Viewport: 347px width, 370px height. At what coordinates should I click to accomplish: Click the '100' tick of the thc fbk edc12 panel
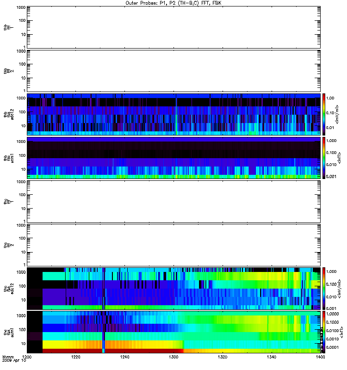(x=22, y=286)
